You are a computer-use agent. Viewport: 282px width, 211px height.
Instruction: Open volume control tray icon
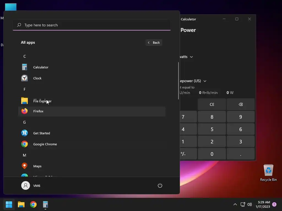pos(250,204)
